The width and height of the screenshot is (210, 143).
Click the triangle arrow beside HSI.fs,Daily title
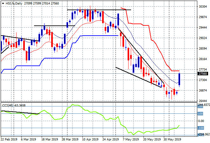pos(3,3)
